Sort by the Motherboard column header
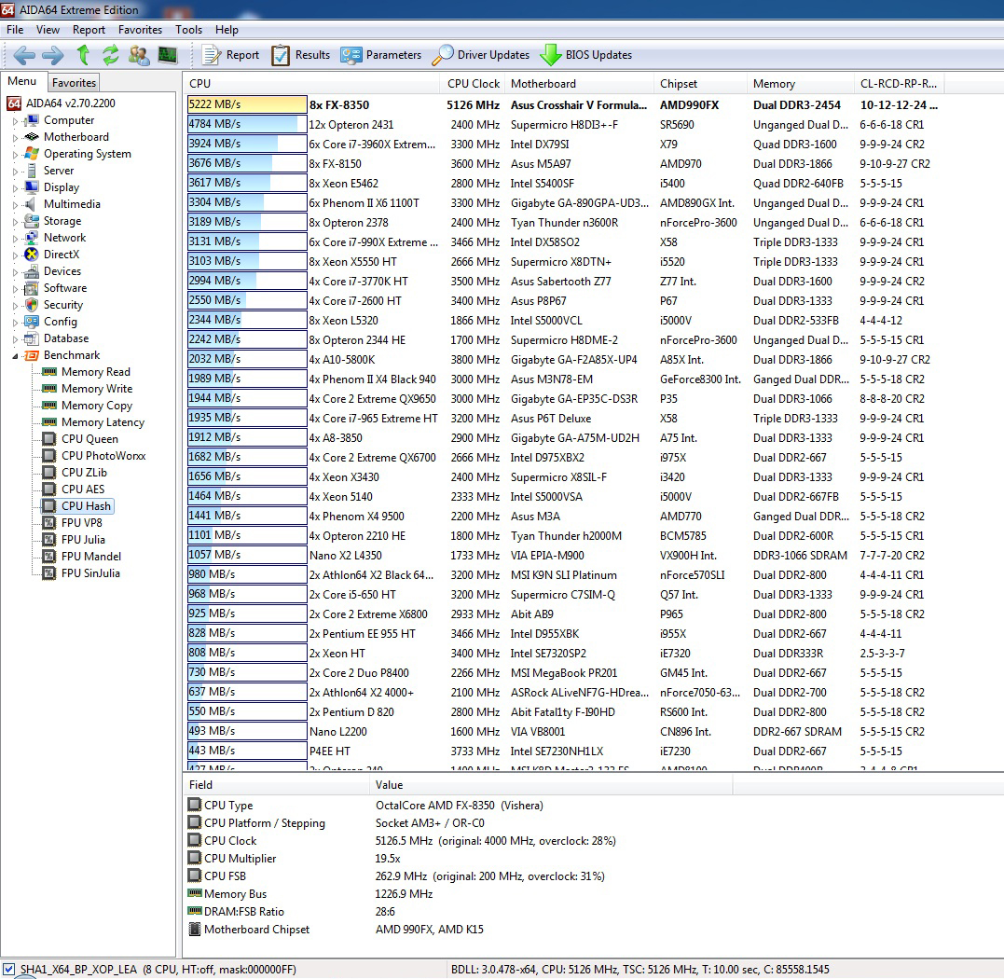1004x979 pixels. tap(579, 83)
